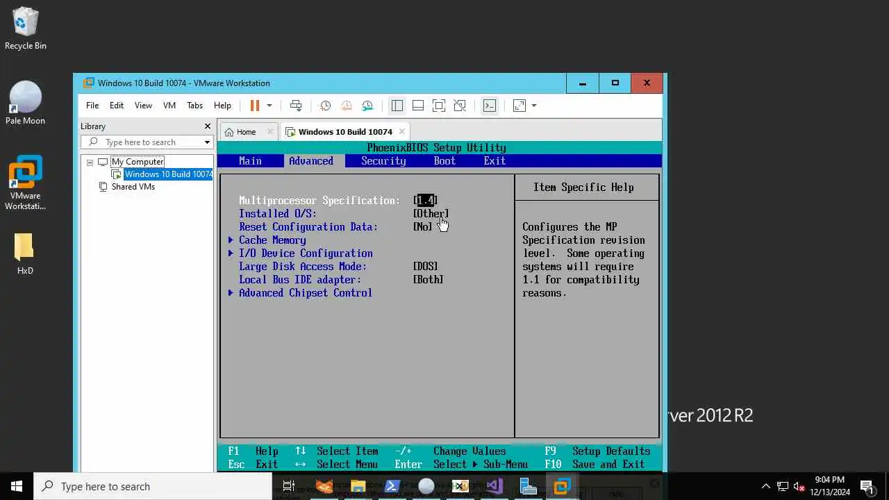This screenshot has height=500, width=889.
Task: Open the VM menu
Action: tap(169, 106)
